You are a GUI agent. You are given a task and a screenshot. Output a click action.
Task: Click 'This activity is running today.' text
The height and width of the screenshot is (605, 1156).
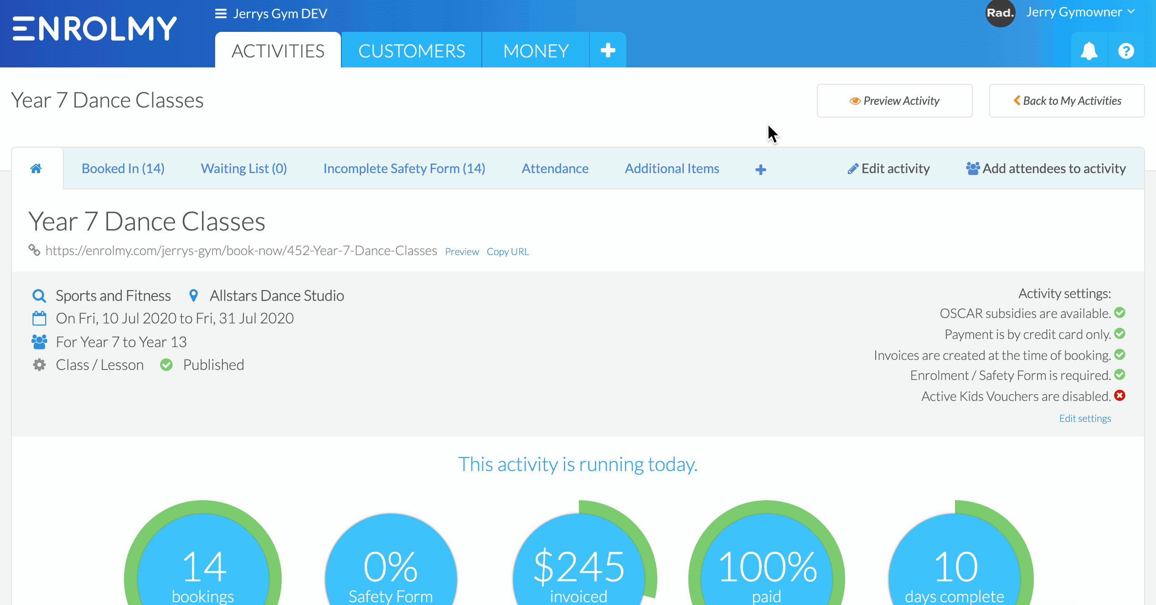pyautogui.click(x=578, y=464)
